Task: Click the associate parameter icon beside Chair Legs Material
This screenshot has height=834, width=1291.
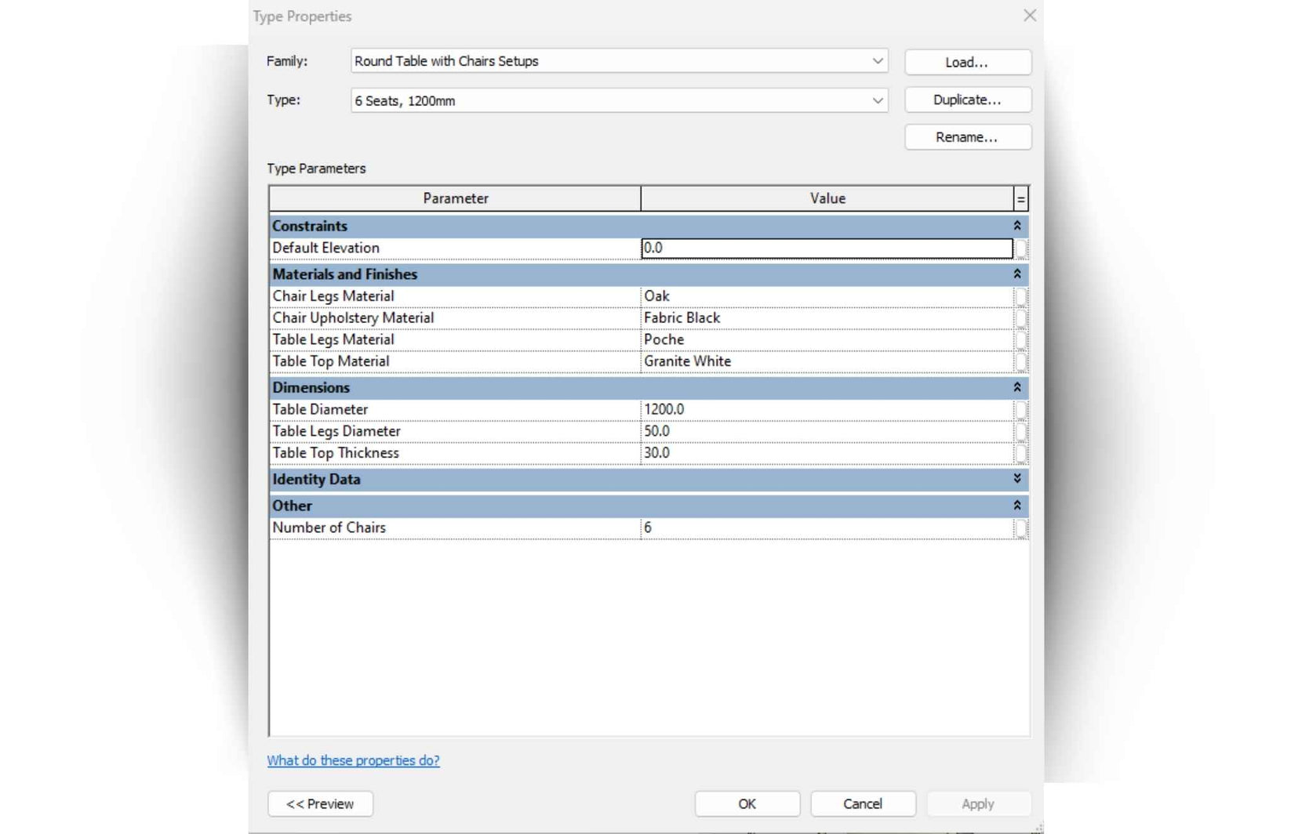Action: (x=1020, y=296)
